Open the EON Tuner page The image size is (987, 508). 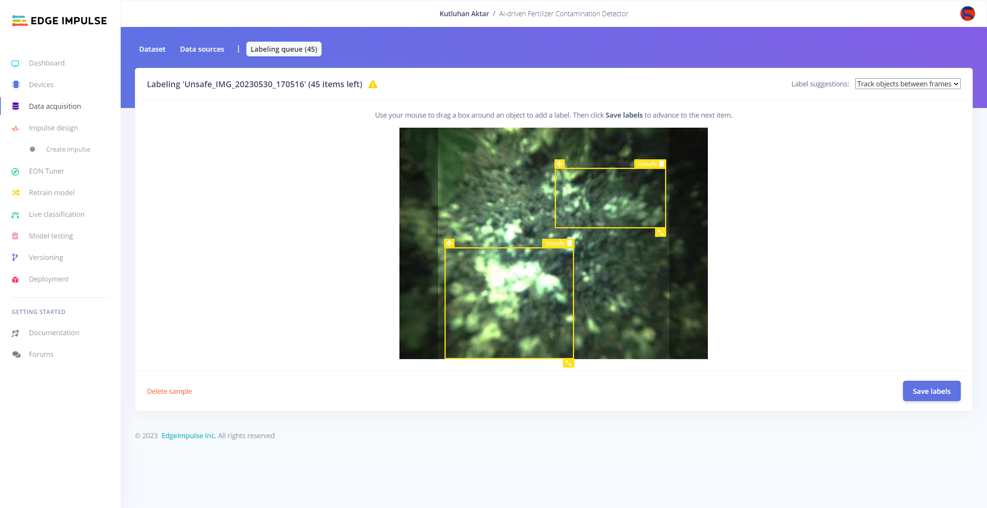[x=46, y=171]
